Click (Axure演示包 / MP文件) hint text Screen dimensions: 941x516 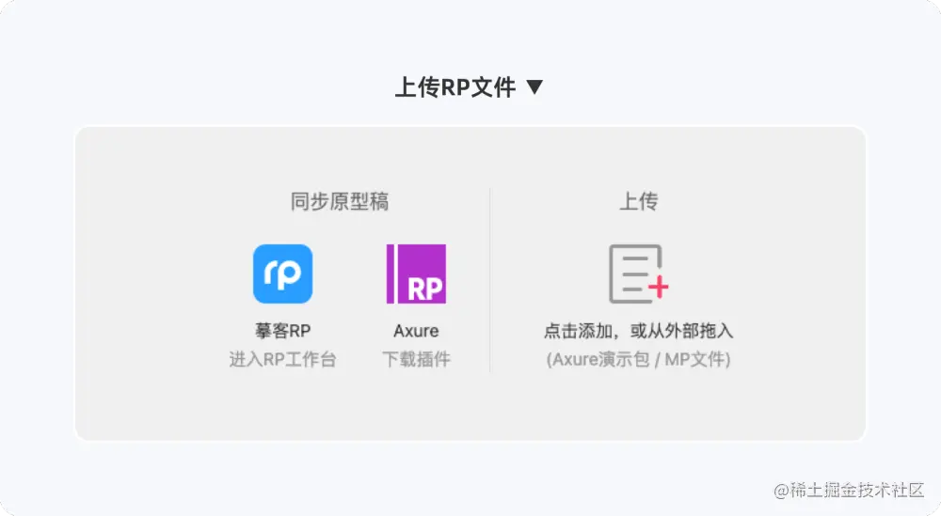pos(639,360)
